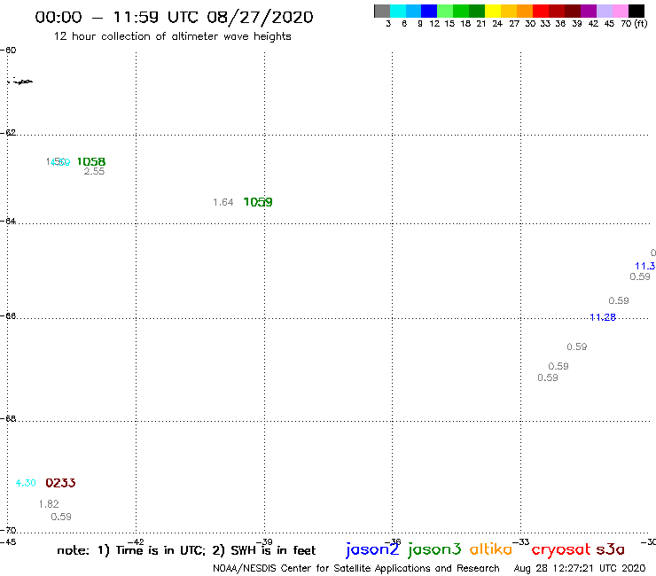Viewport: 656px width, 576px height.
Task: Click the '-45' longitude axis label
Action: click(x=7, y=542)
